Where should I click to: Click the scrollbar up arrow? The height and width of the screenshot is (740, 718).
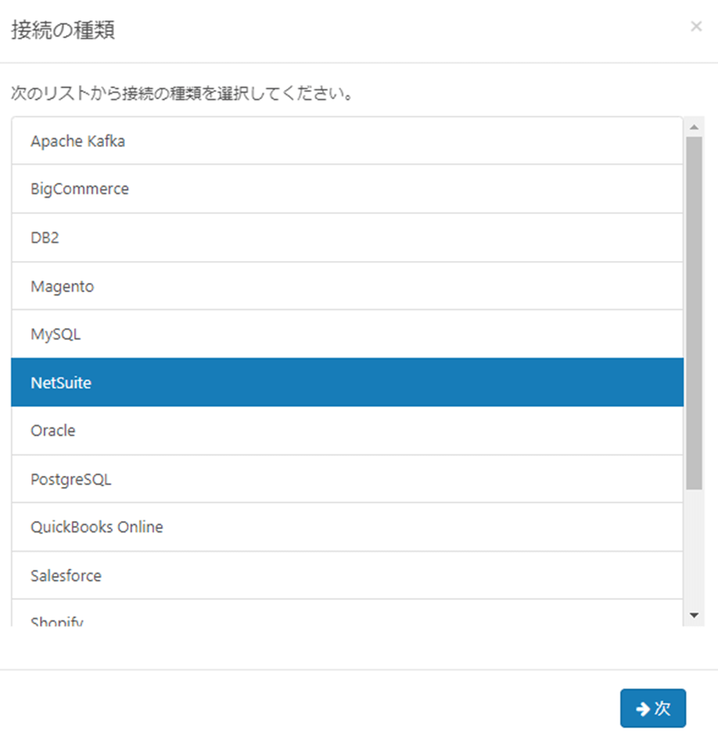694,127
